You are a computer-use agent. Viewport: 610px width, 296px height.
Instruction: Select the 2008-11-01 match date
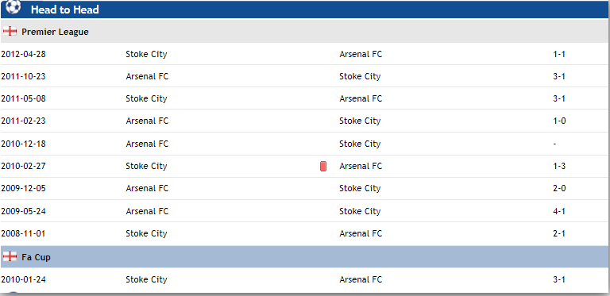coord(23,233)
